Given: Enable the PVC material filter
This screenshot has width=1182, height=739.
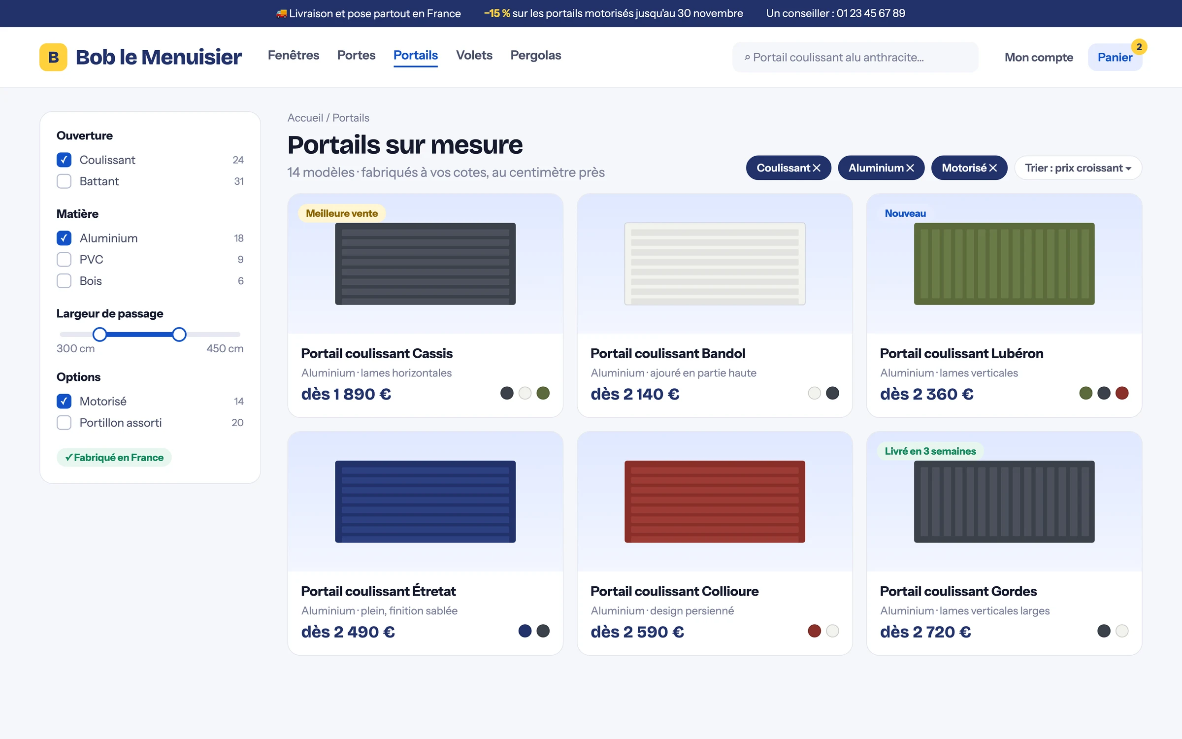Looking at the screenshot, I should (x=64, y=259).
